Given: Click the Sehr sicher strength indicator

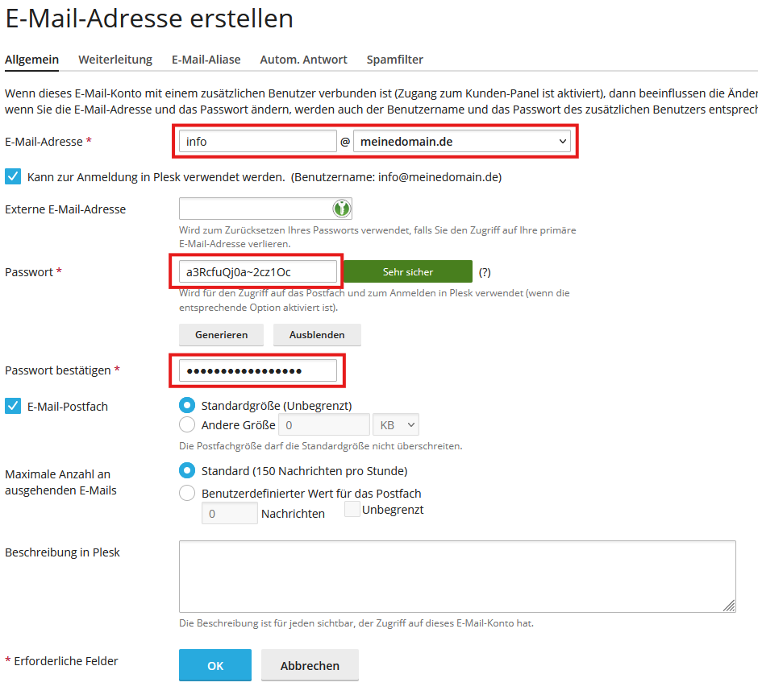Looking at the screenshot, I should pyautogui.click(x=408, y=272).
